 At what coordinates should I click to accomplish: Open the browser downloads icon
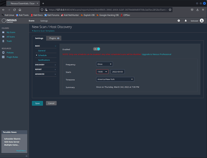(198, 10)
